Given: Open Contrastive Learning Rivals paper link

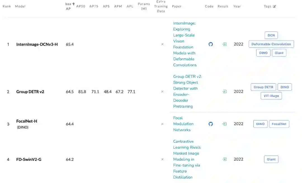Looking at the screenshot, I should (187, 159).
